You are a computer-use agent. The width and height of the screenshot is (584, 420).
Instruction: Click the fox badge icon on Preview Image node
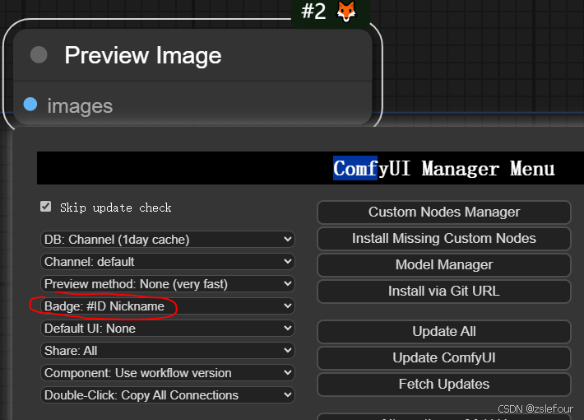[x=346, y=12]
